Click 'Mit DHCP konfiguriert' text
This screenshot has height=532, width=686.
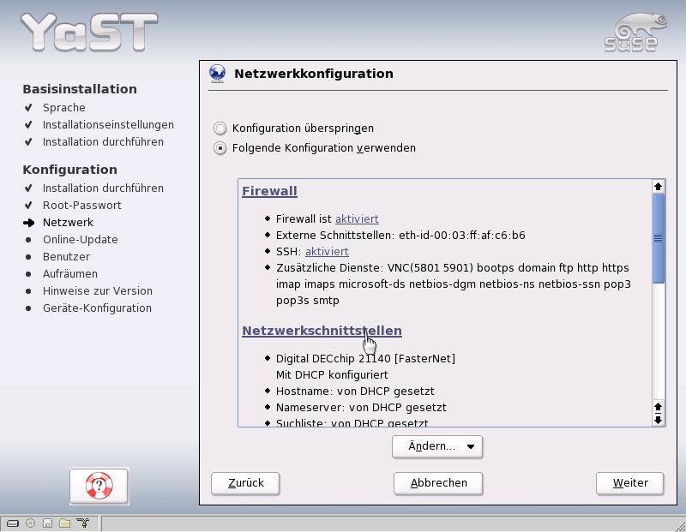coord(332,374)
